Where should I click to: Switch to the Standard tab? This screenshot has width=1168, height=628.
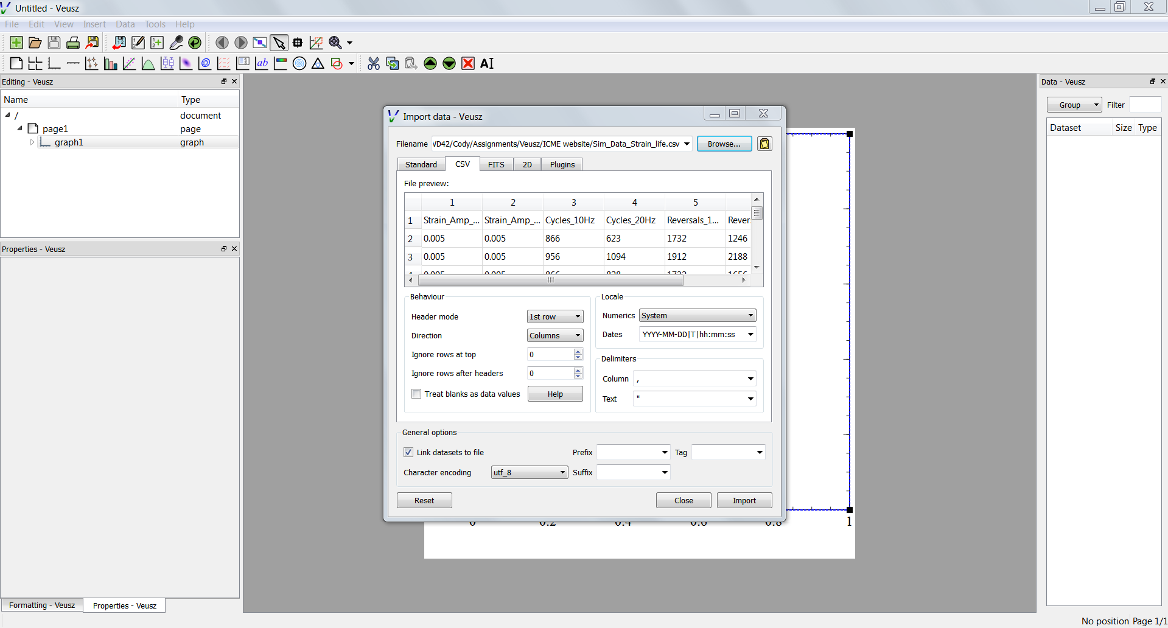click(x=421, y=165)
